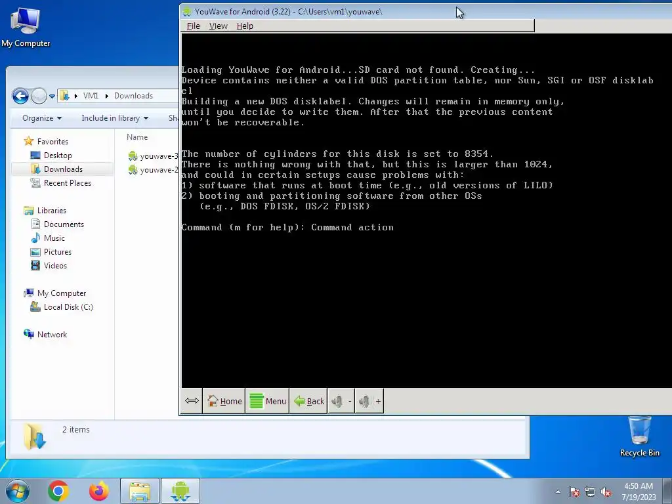
Task: Open the Windows Start menu
Action: [x=18, y=491]
